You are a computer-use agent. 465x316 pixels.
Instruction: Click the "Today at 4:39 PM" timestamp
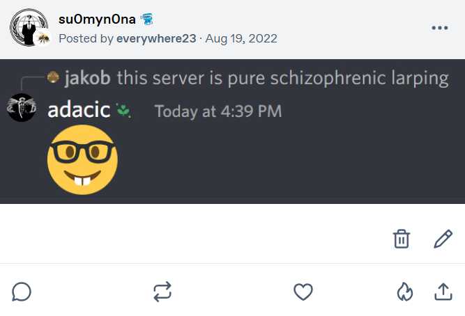(218, 111)
